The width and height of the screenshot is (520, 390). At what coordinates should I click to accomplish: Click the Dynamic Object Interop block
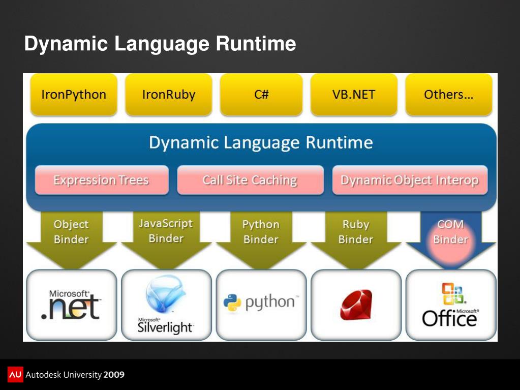(x=410, y=179)
